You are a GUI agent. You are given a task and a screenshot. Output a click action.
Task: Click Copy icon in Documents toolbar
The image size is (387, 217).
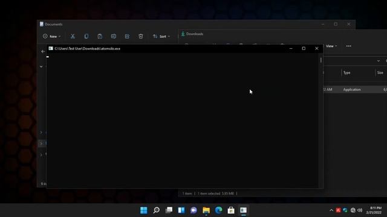(x=86, y=36)
